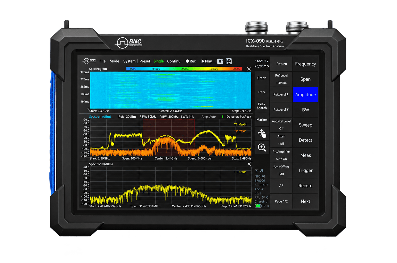Tap Peak Search button
The image size is (397, 263).
coord(262,106)
